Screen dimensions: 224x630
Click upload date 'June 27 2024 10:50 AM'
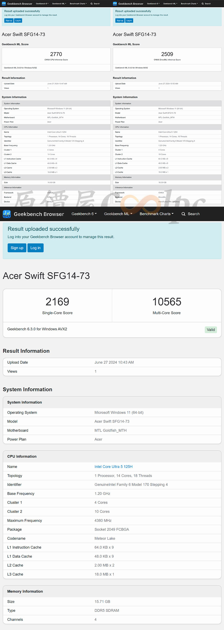(168, 84)
